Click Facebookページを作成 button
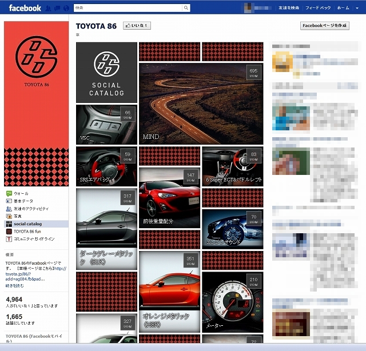Viewport: 366px width, 351px height. point(324,25)
